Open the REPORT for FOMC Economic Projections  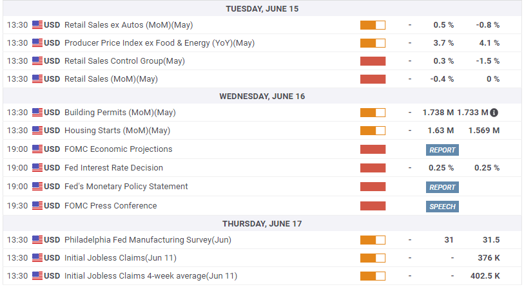(x=442, y=150)
